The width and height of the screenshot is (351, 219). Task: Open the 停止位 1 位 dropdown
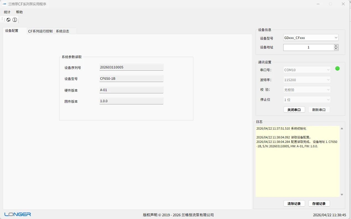(307, 100)
